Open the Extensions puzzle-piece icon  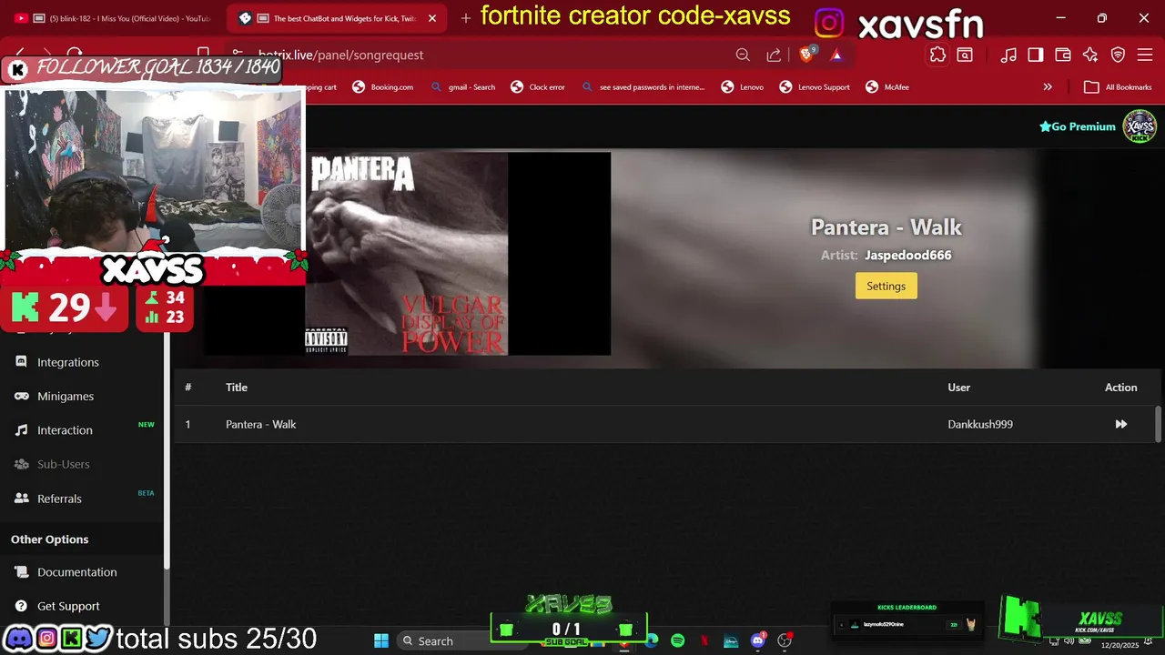click(937, 55)
